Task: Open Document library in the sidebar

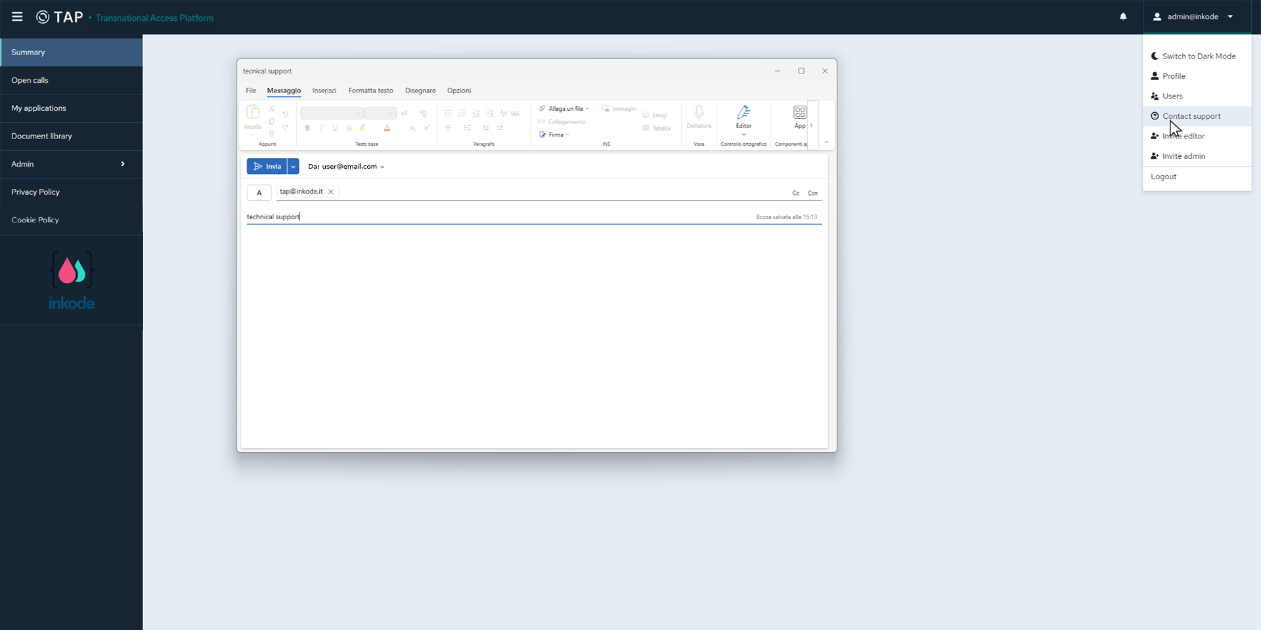Action: (41, 136)
